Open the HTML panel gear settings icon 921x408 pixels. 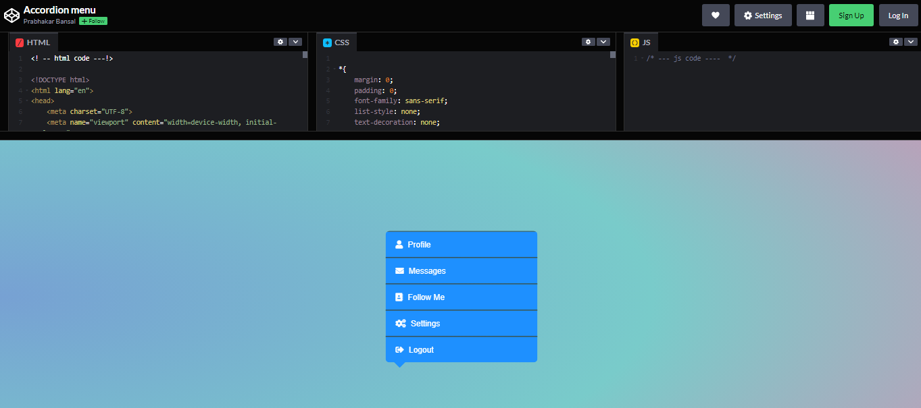point(280,41)
